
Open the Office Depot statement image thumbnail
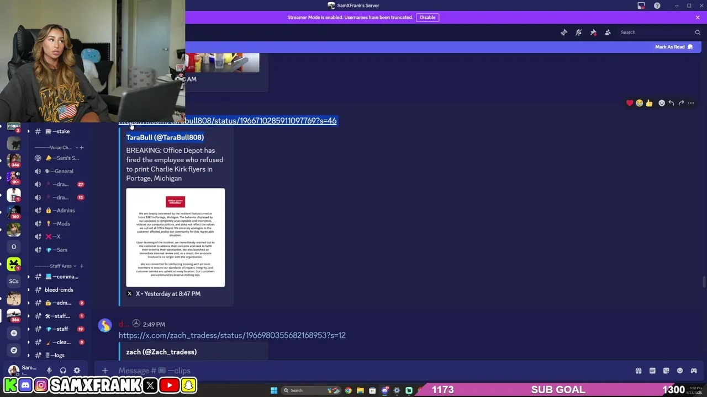(175, 238)
